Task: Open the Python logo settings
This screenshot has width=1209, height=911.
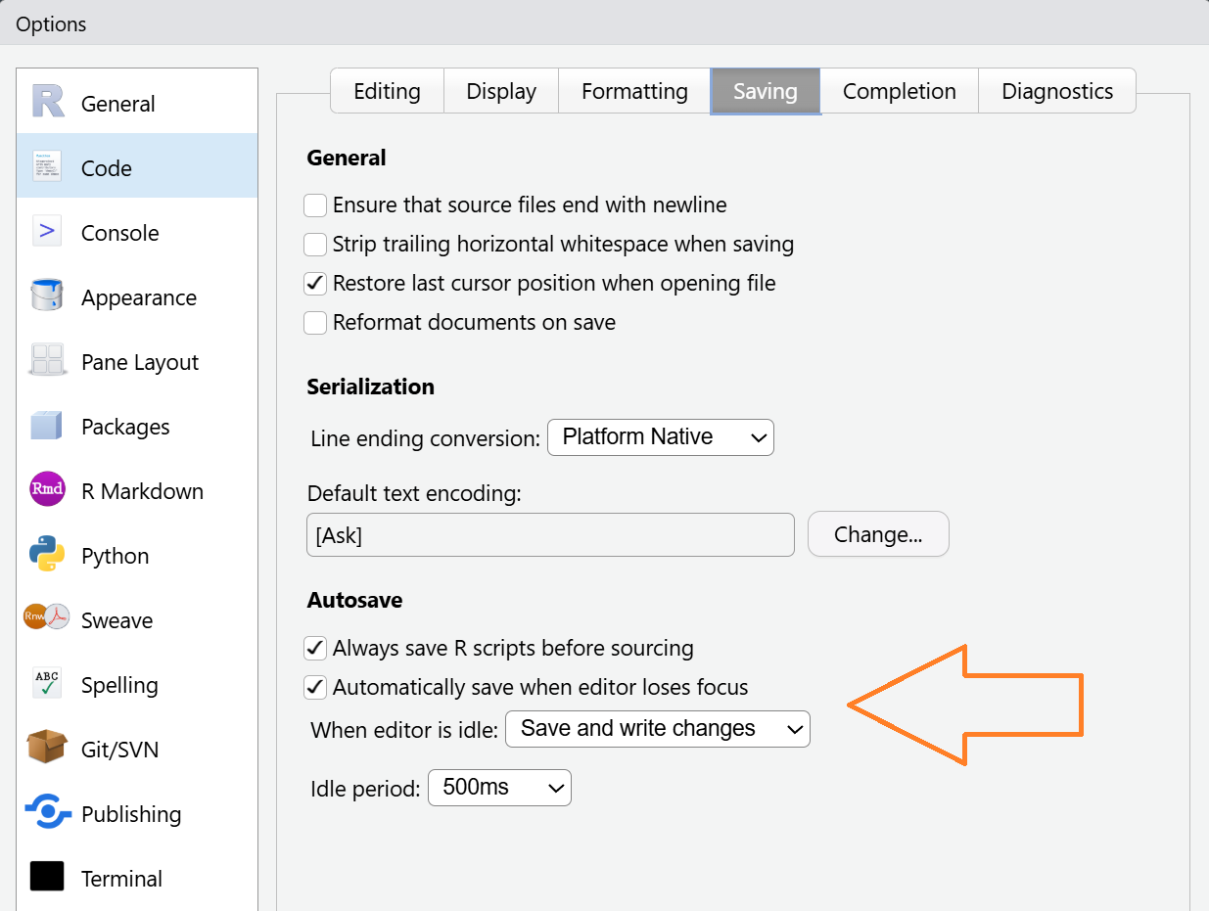Action: click(x=47, y=555)
